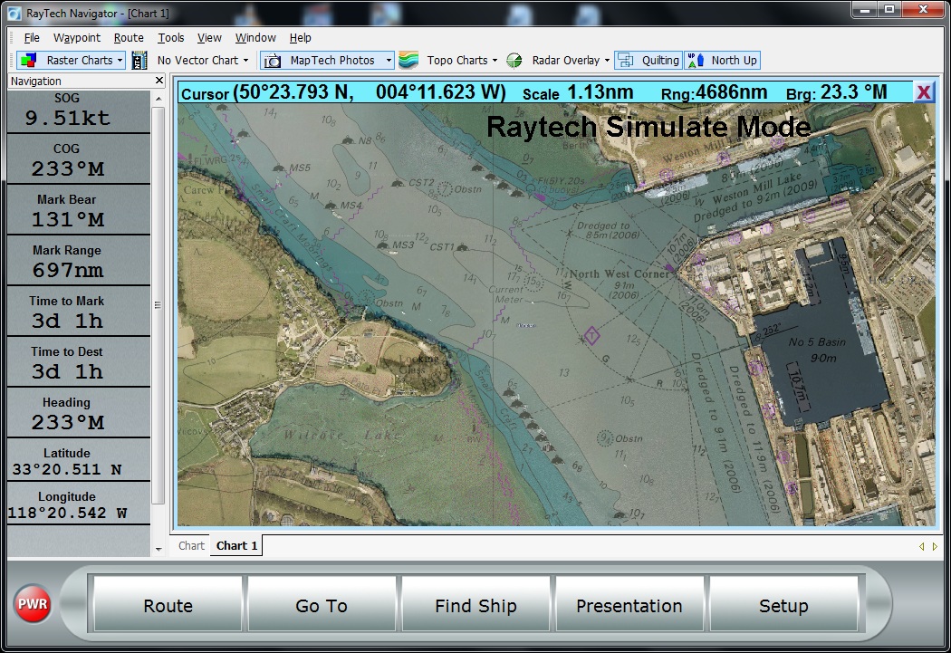Click the red PWR power button
This screenshot has width=951, height=653.
click(x=33, y=604)
